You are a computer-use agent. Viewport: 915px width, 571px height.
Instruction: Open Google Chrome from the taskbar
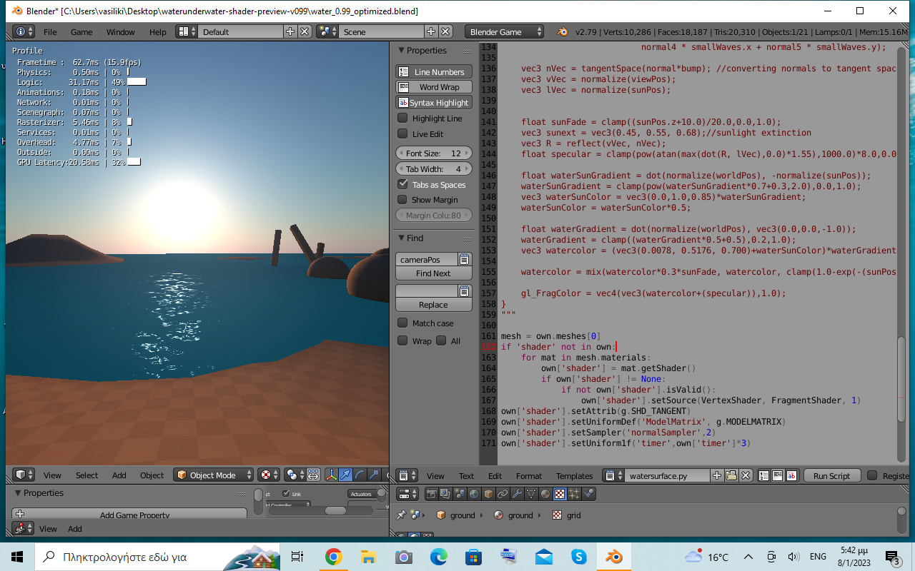(333, 557)
